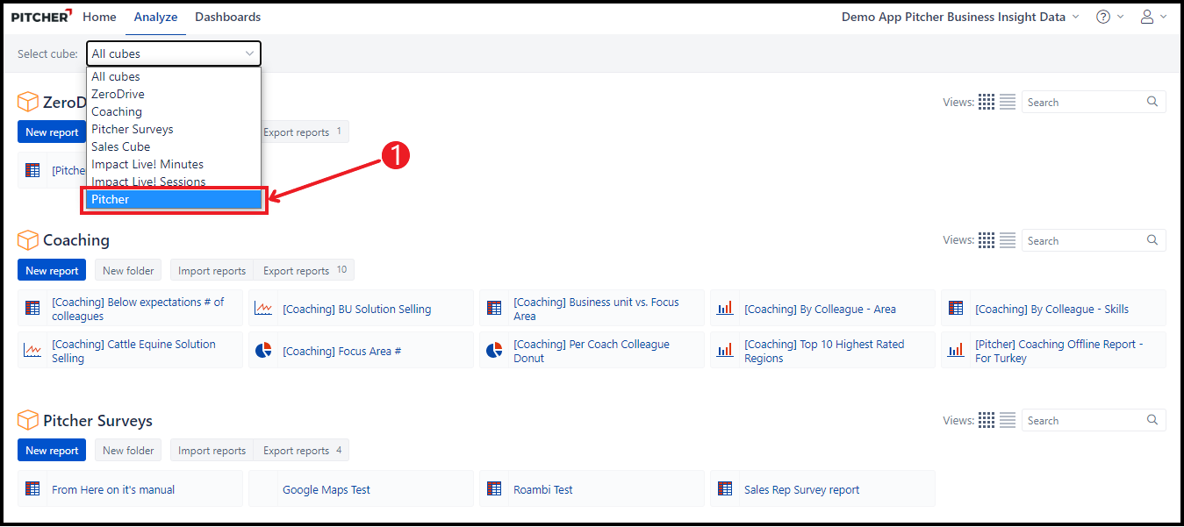The image size is (1184, 527).
Task: Open the user profile icon menu
Action: [x=1147, y=17]
